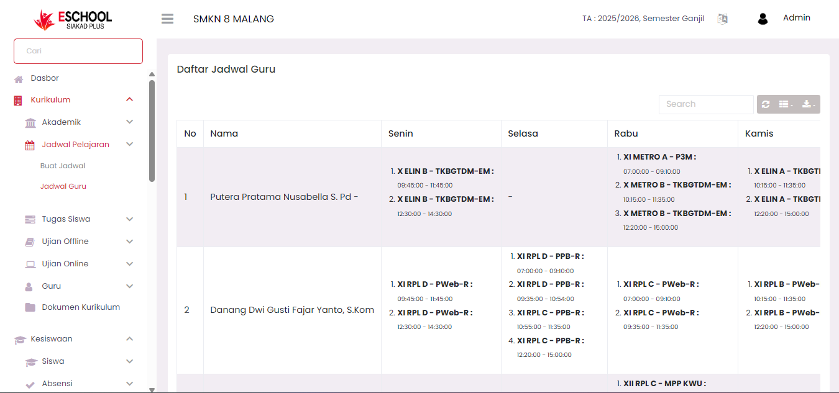Click the table Search input box
Viewport: 839px width, 393px height.
coord(705,104)
